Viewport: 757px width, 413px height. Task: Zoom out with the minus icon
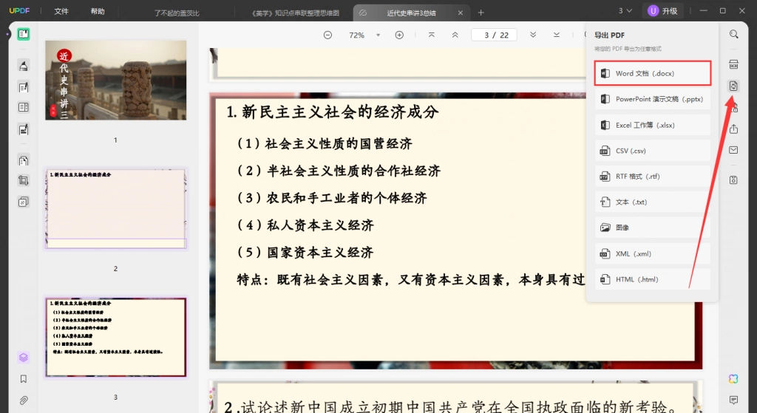327,35
